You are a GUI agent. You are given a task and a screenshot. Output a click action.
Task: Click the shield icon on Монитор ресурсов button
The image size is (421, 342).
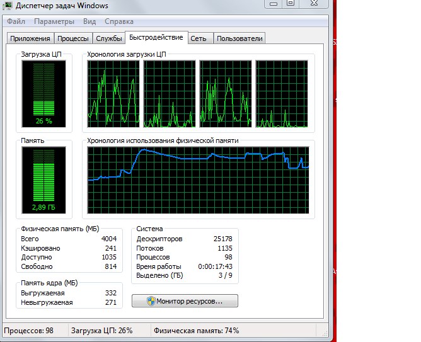[151, 301]
